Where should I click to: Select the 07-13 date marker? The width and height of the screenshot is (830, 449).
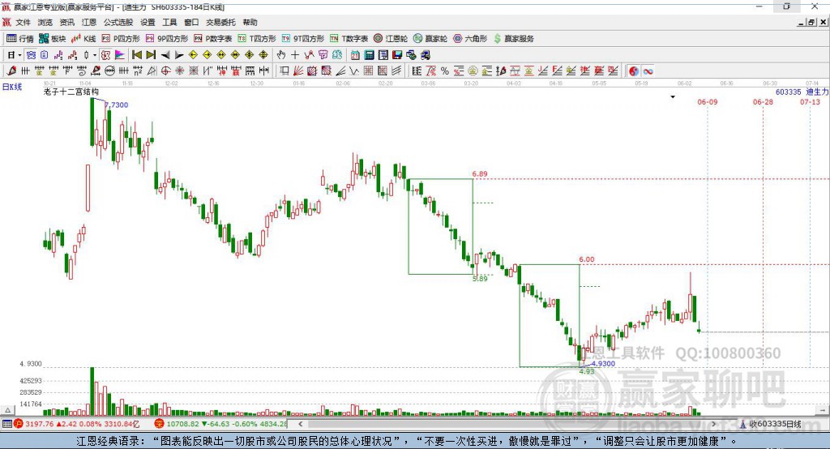tap(810, 101)
